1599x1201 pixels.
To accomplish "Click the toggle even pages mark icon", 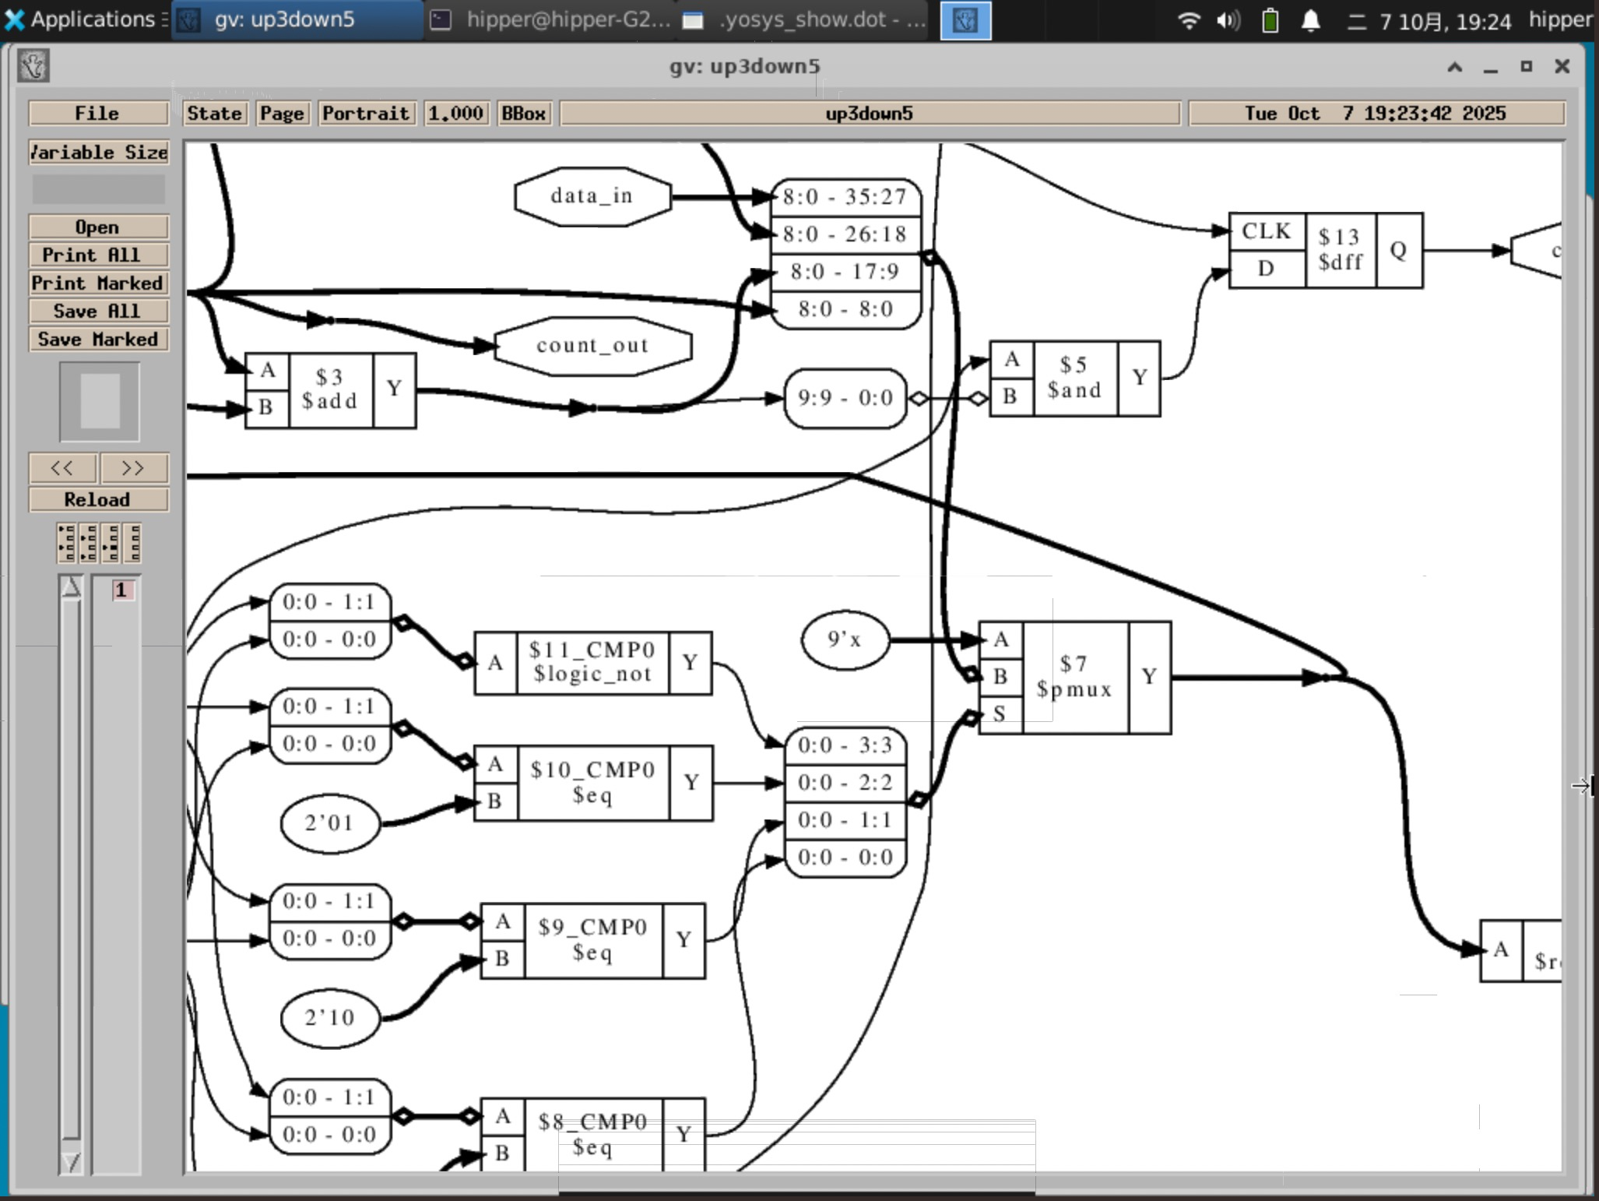I will [89, 543].
